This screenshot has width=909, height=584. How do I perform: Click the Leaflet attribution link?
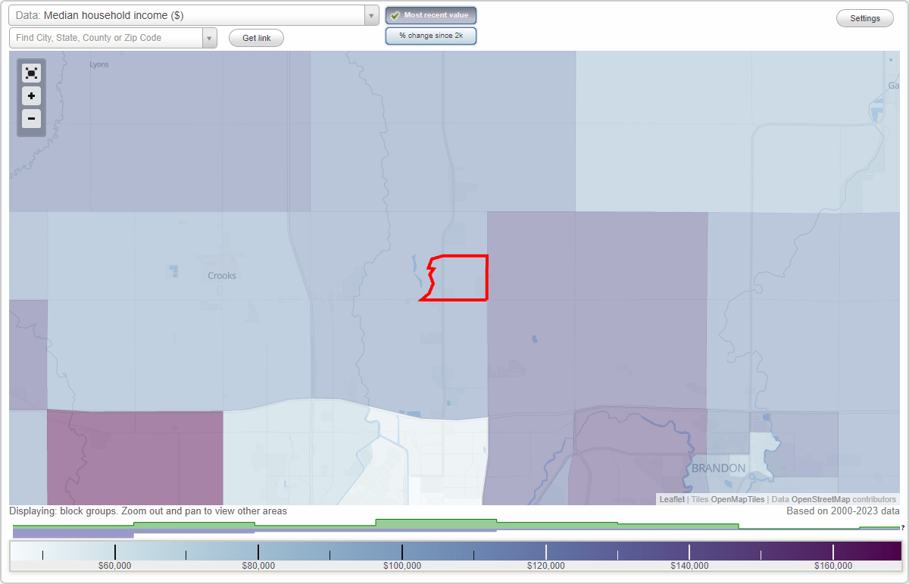click(671, 499)
